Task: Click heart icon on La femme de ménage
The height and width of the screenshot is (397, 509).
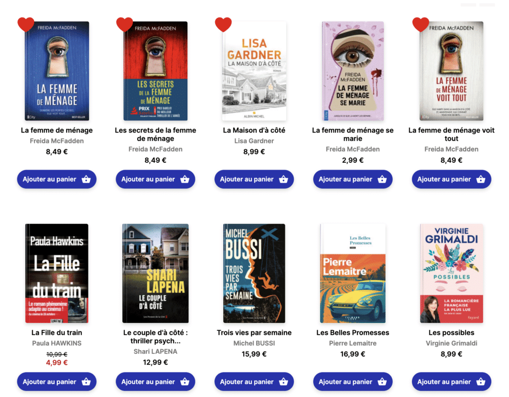Action: pos(26,24)
